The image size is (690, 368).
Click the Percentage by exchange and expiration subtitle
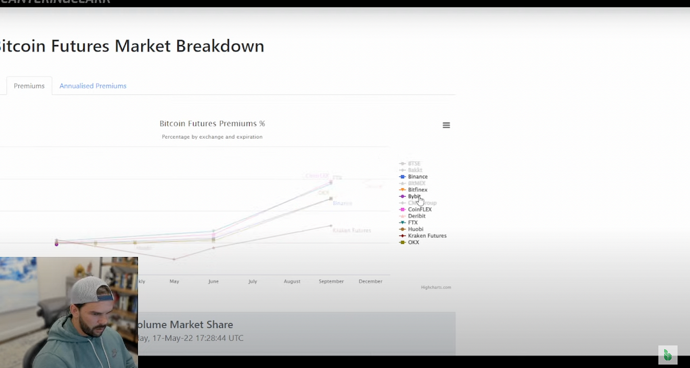pyautogui.click(x=212, y=137)
